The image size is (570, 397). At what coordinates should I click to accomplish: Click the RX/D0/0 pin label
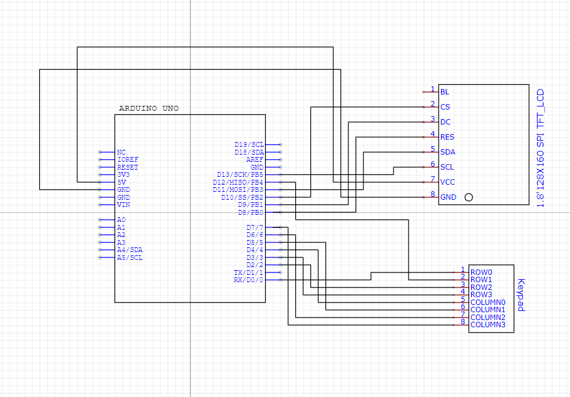[248, 280]
